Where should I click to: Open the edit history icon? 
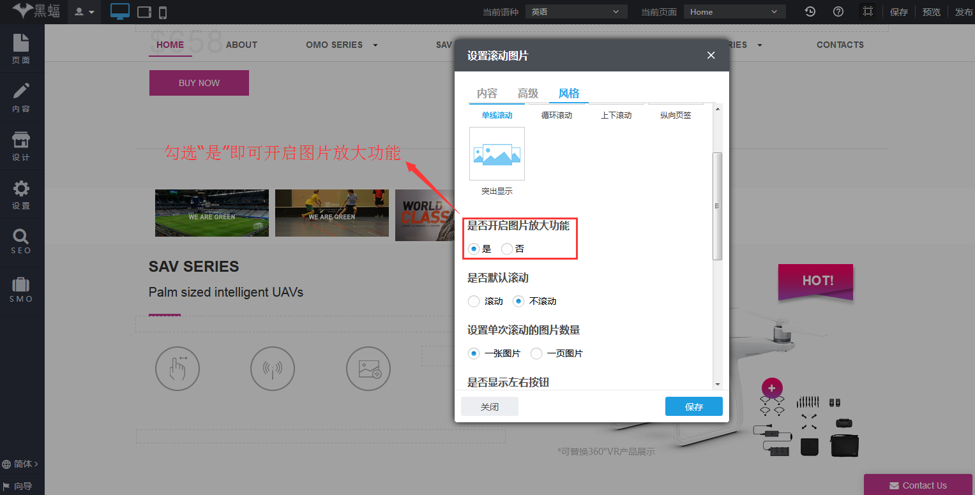click(x=810, y=11)
